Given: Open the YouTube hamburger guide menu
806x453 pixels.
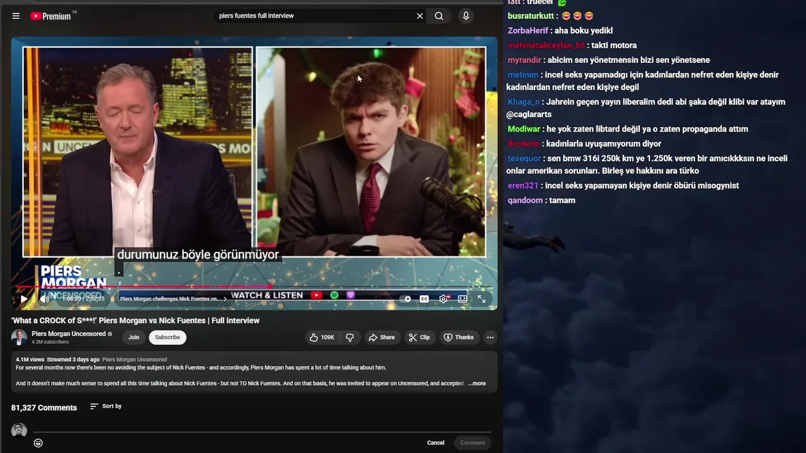Looking at the screenshot, I should click(x=16, y=16).
